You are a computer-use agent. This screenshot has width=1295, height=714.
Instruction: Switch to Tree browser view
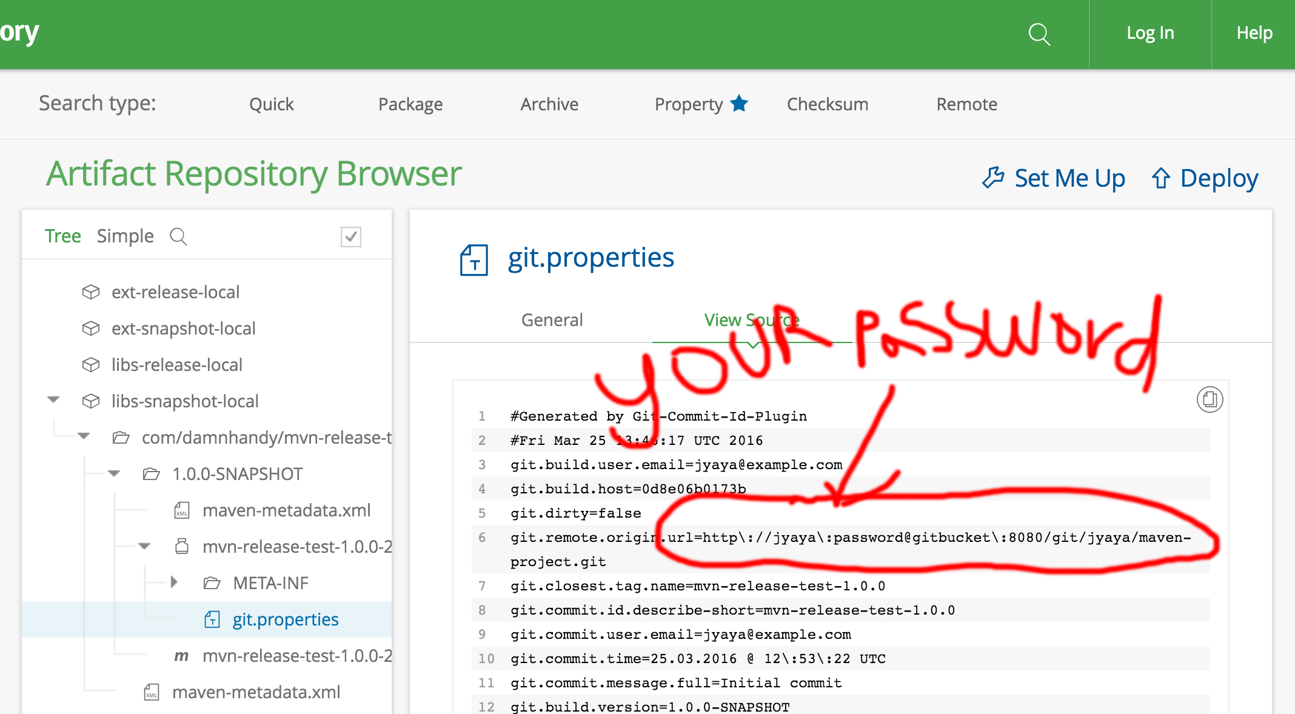(x=63, y=236)
